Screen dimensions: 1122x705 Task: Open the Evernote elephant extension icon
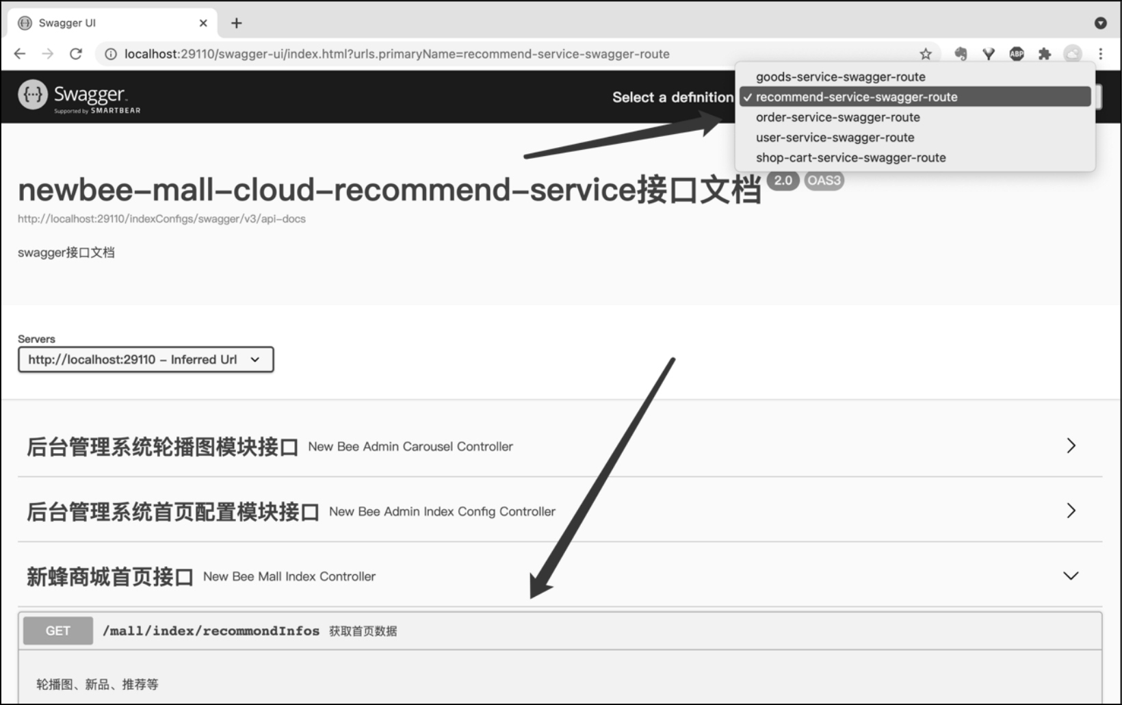(x=961, y=53)
